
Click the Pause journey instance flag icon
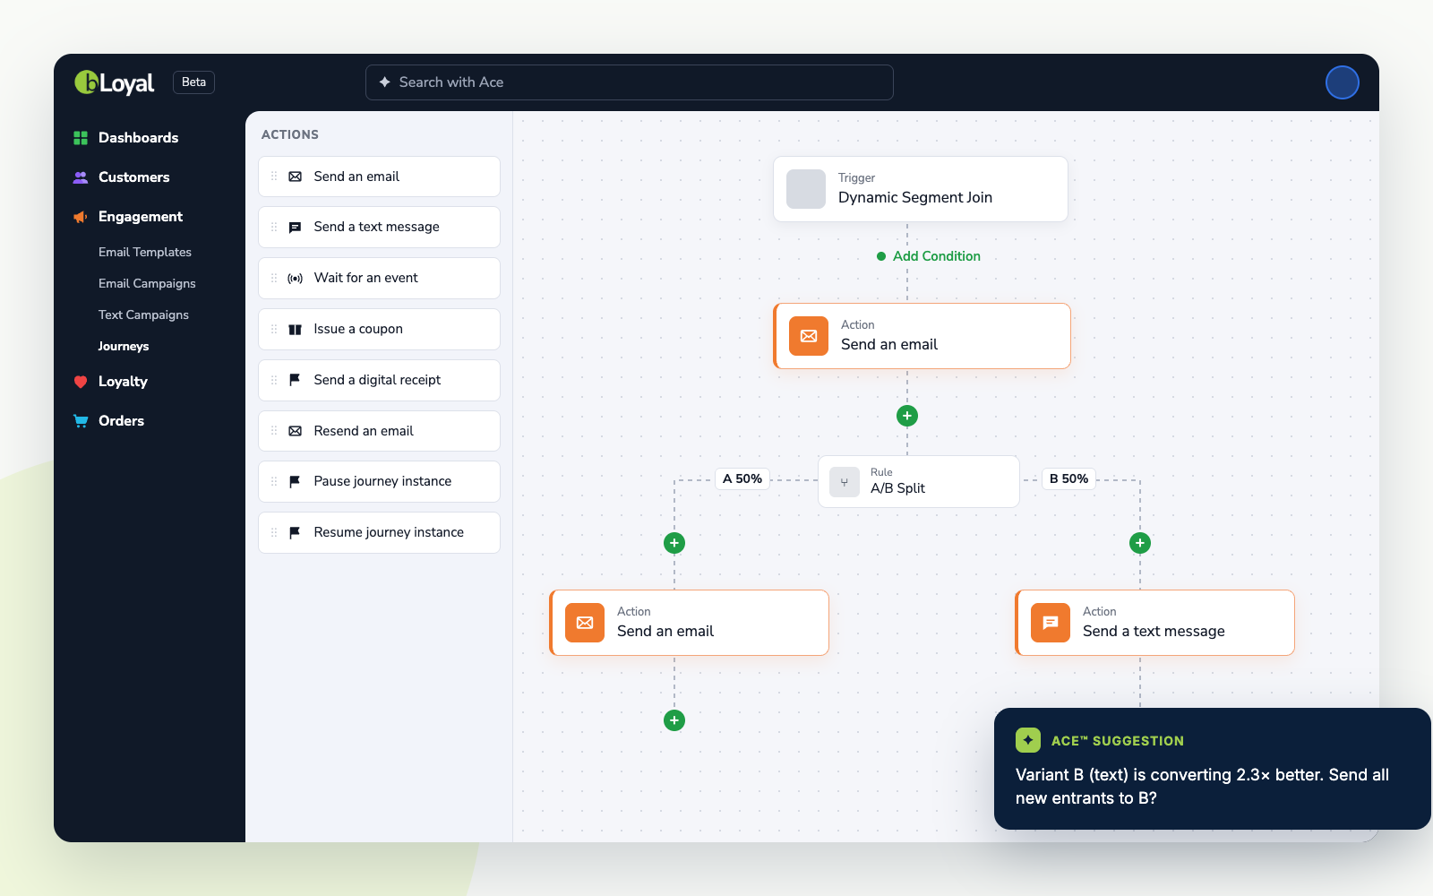point(295,482)
